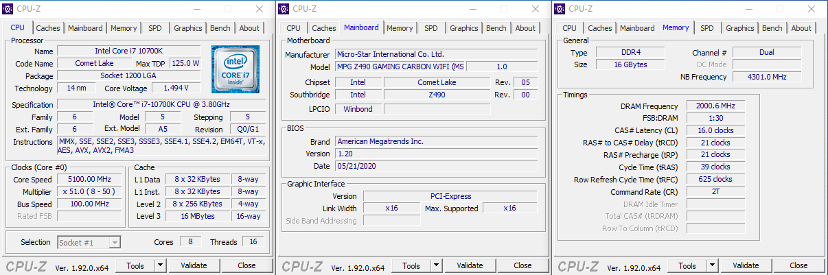Click the Tools button in the Mainboard window
828x275 pixels.
tap(411, 265)
